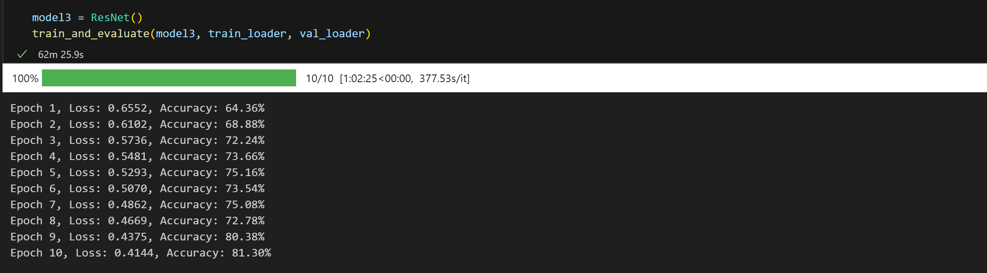Screen dimensions: 987x273
Task: Click the model3 variable on first line
Action: (x=52, y=17)
